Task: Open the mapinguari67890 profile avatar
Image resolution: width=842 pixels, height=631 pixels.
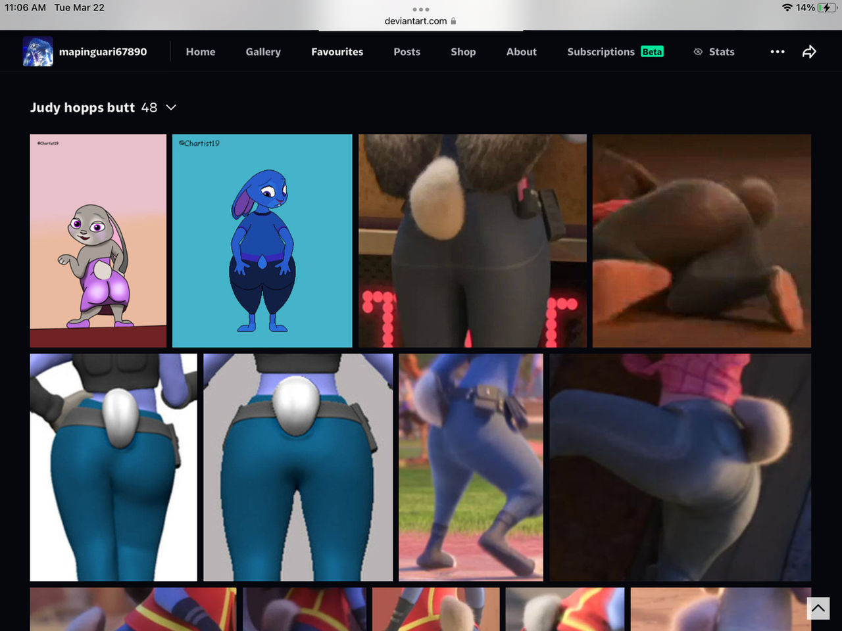Action: [x=37, y=51]
